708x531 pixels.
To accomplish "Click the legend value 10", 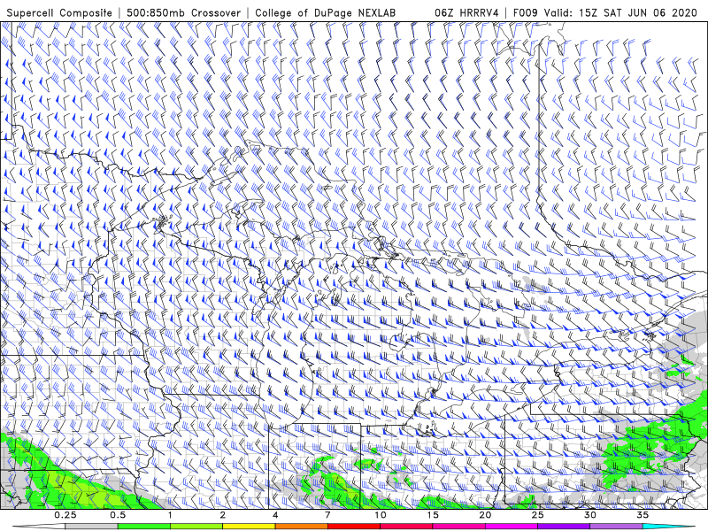I will (x=381, y=515).
